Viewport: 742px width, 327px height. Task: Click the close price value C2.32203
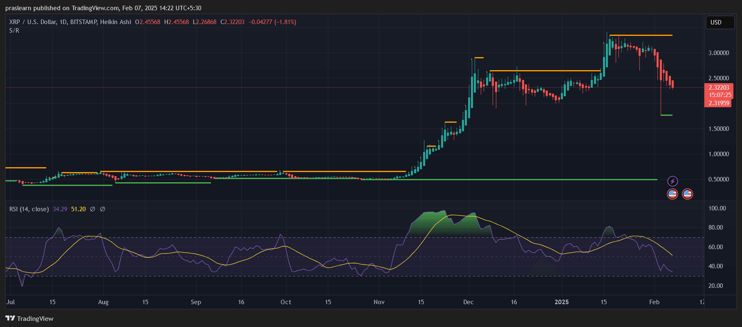(232, 22)
